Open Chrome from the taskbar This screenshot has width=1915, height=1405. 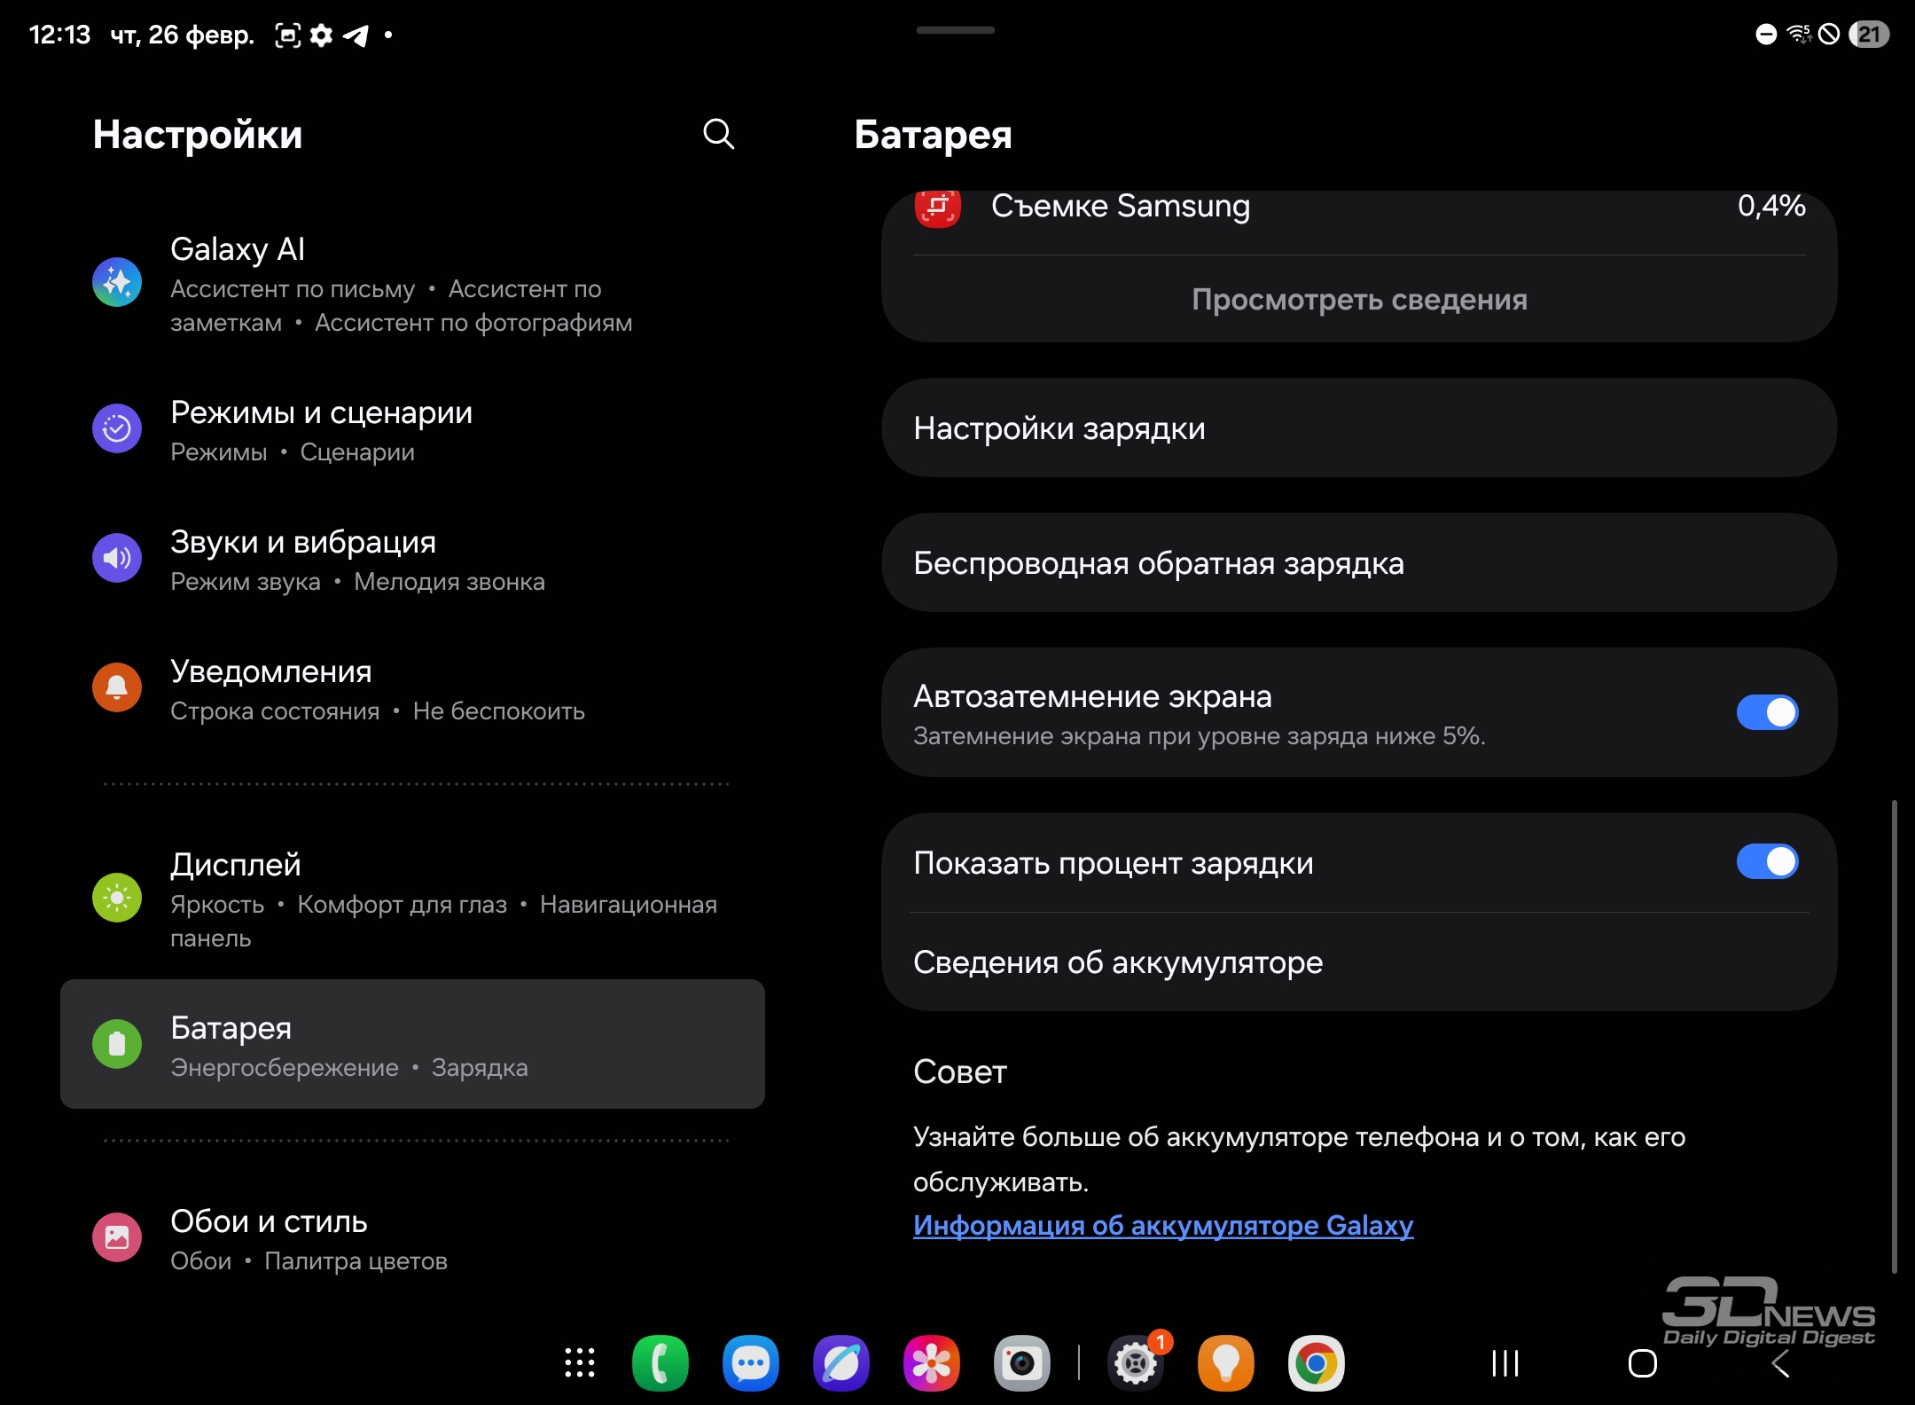(x=1316, y=1363)
